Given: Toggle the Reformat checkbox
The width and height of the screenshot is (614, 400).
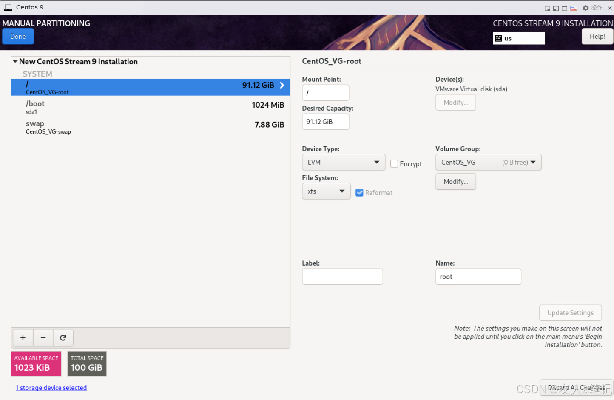Looking at the screenshot, I should point(359,193).
